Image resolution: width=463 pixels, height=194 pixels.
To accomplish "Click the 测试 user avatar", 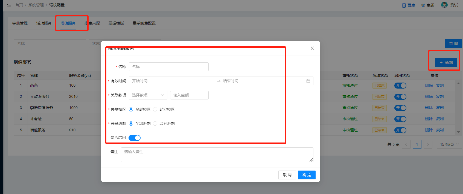I will click(444, 5).
